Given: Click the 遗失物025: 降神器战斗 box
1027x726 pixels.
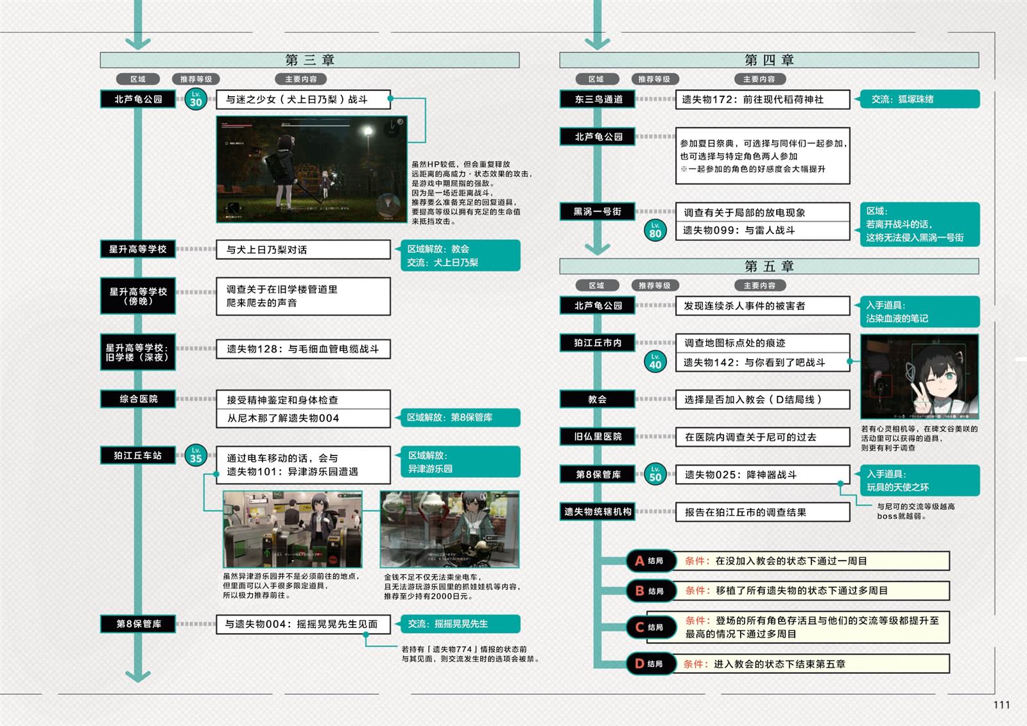Looking at the screenshot, I should click(x=763, y=475).
